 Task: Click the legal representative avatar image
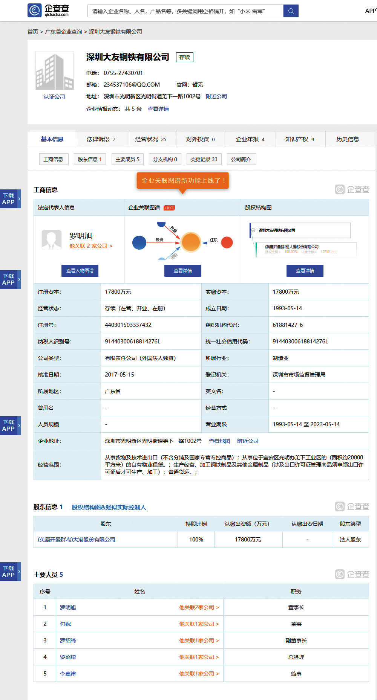tap(52, 240)
